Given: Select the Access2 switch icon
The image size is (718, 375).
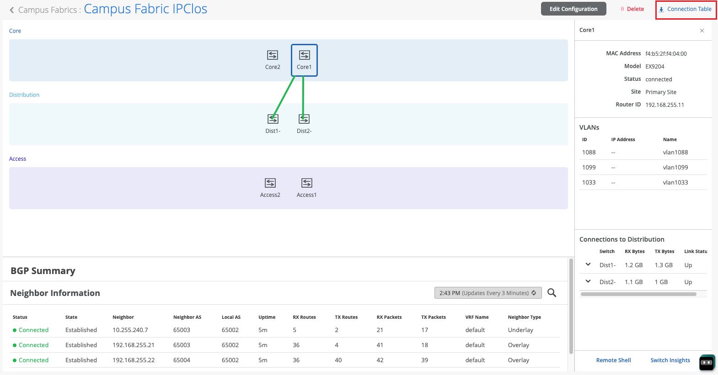Looking at the screenshot, I should [x=270, y=183].
